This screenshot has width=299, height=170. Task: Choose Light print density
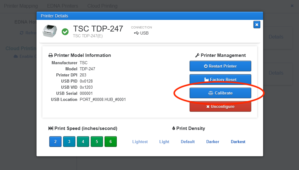(164, 142)
